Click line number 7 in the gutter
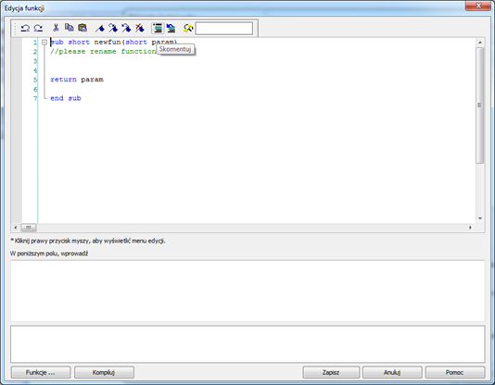This screenshot has width=495, height=385. pos(35,98)
